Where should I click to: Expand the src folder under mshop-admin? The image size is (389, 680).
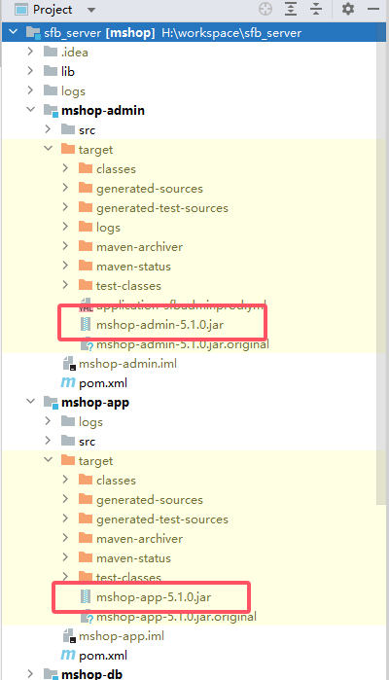click(48, 128)
